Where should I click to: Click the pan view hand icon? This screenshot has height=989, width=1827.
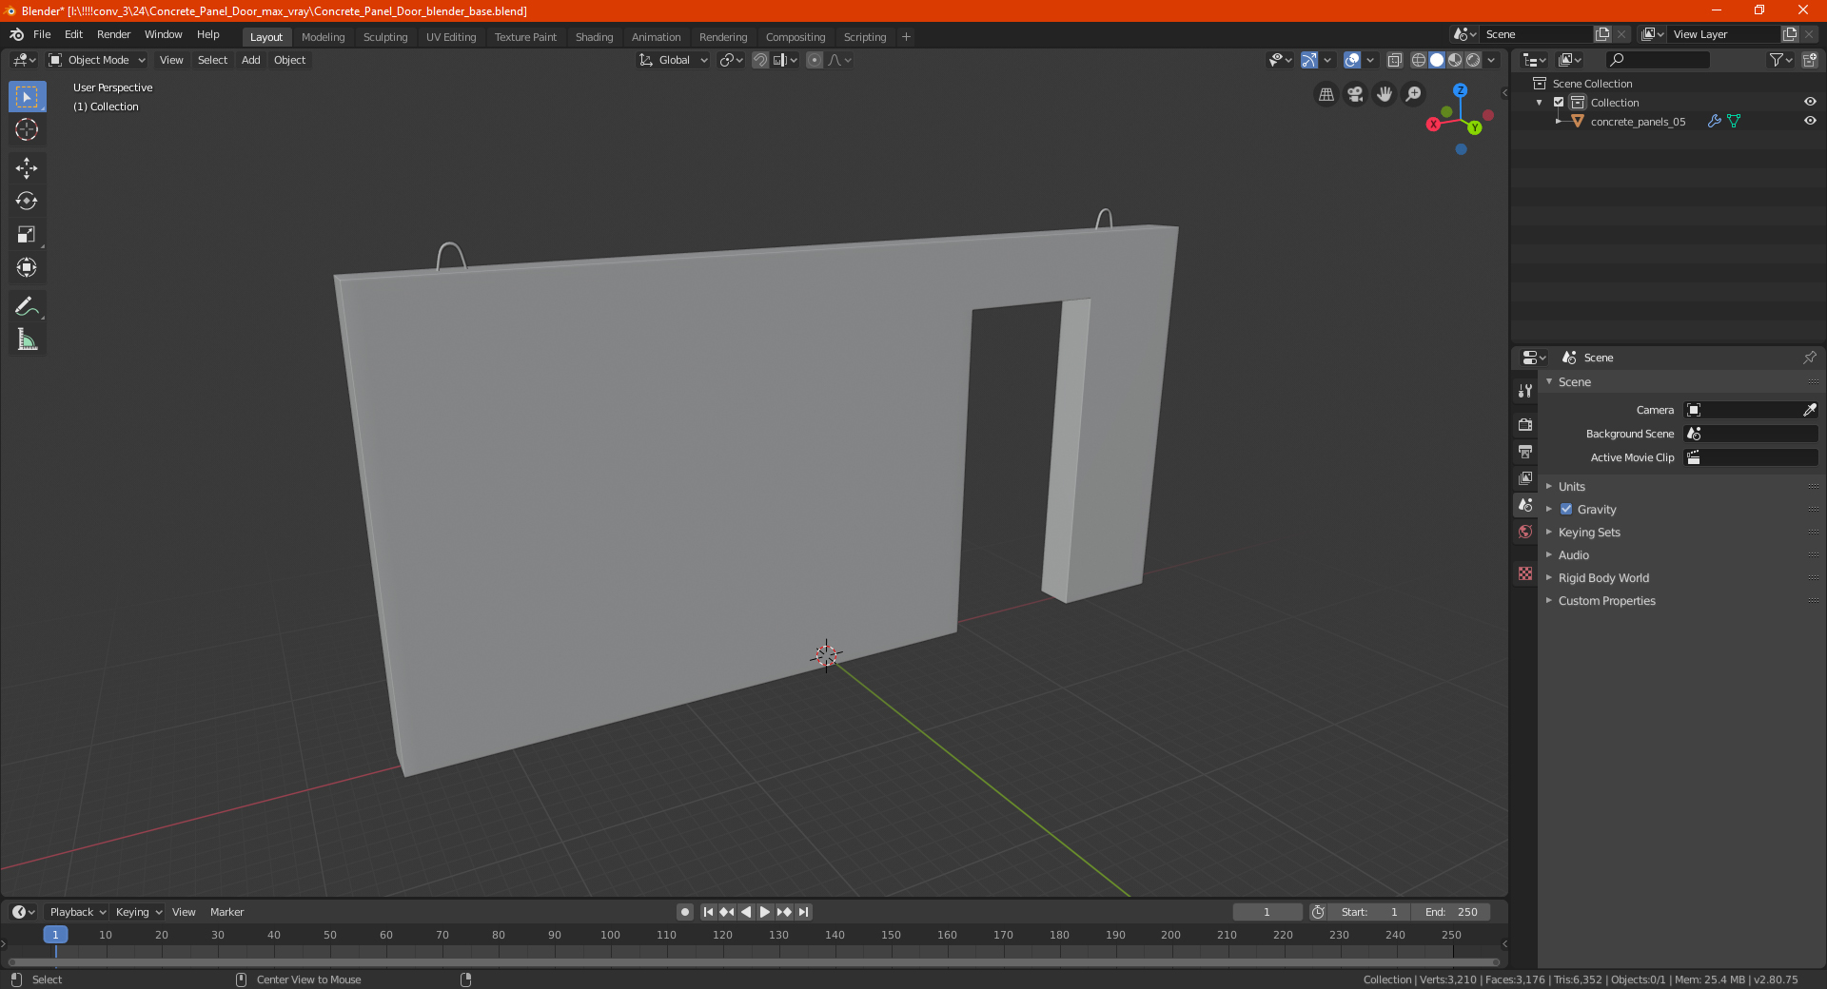coord(1385,94)
